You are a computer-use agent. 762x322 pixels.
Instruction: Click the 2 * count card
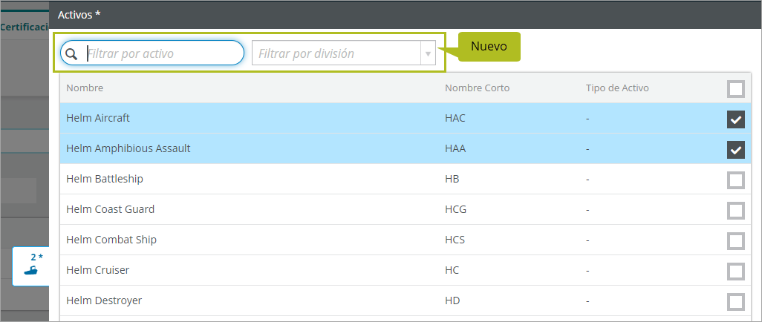click(x=30, y=266)
